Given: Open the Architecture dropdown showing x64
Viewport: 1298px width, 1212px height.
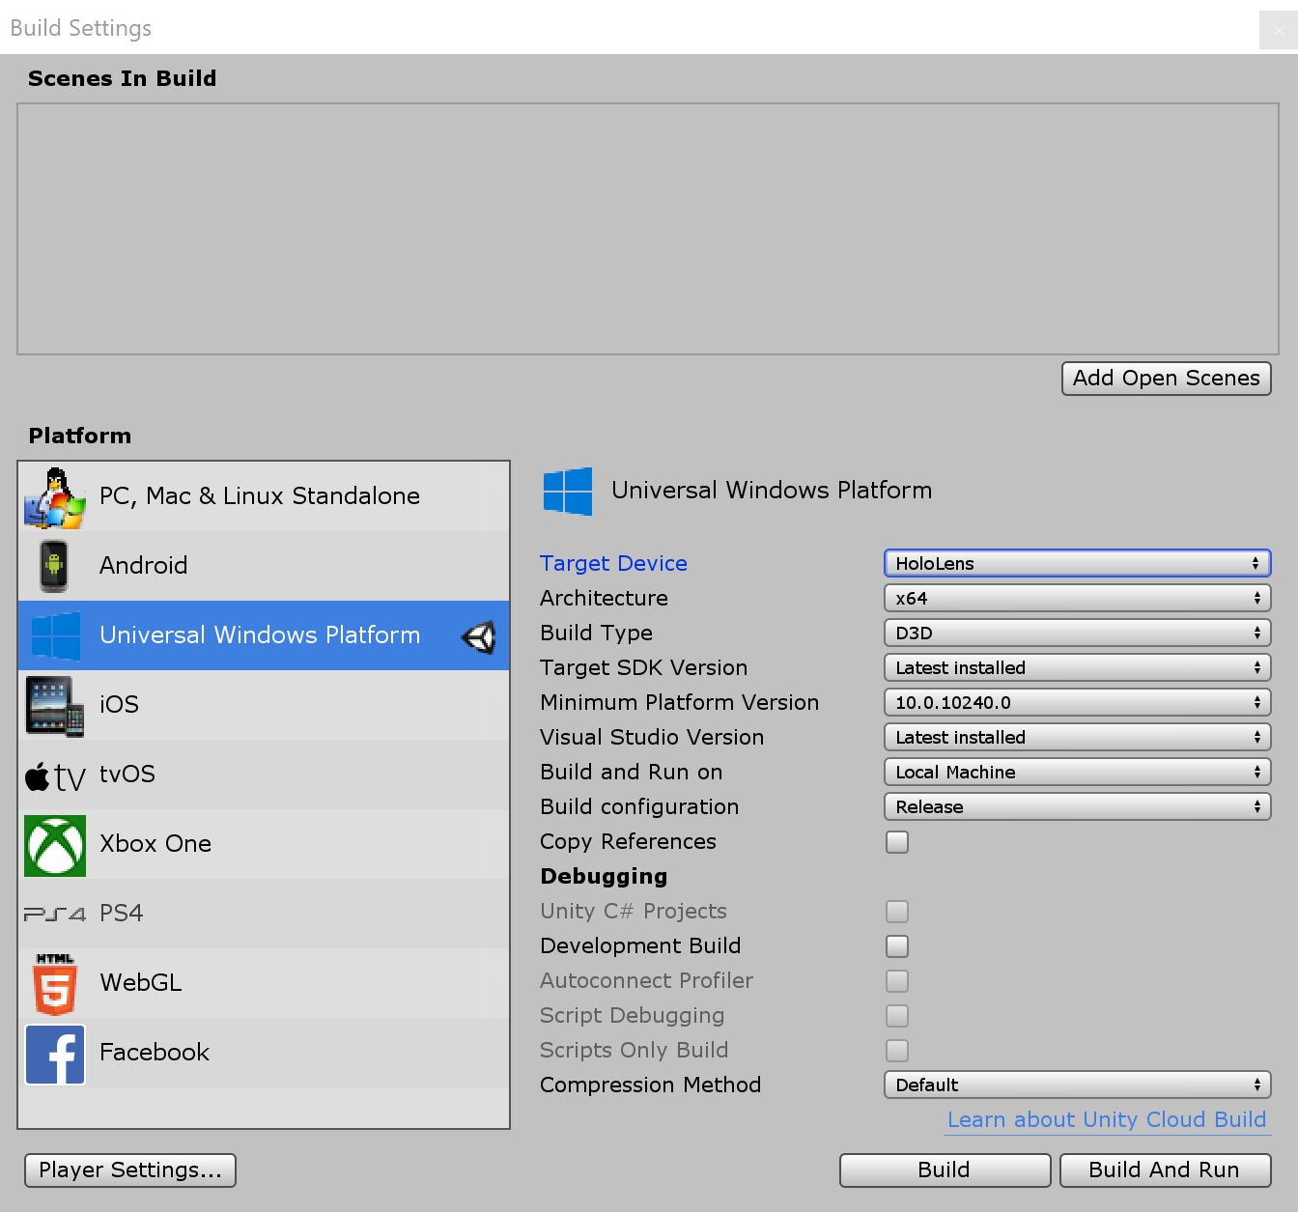Looking at the screenshot, I should coord(1078,598).
